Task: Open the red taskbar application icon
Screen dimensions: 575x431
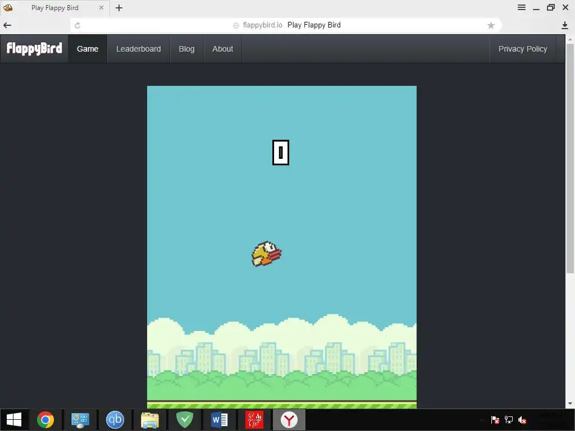Action: click(254, 420)
